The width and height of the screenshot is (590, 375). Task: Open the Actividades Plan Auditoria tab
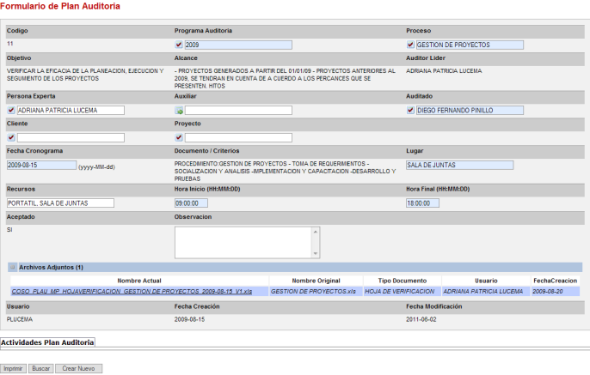(x=47, y=342)
